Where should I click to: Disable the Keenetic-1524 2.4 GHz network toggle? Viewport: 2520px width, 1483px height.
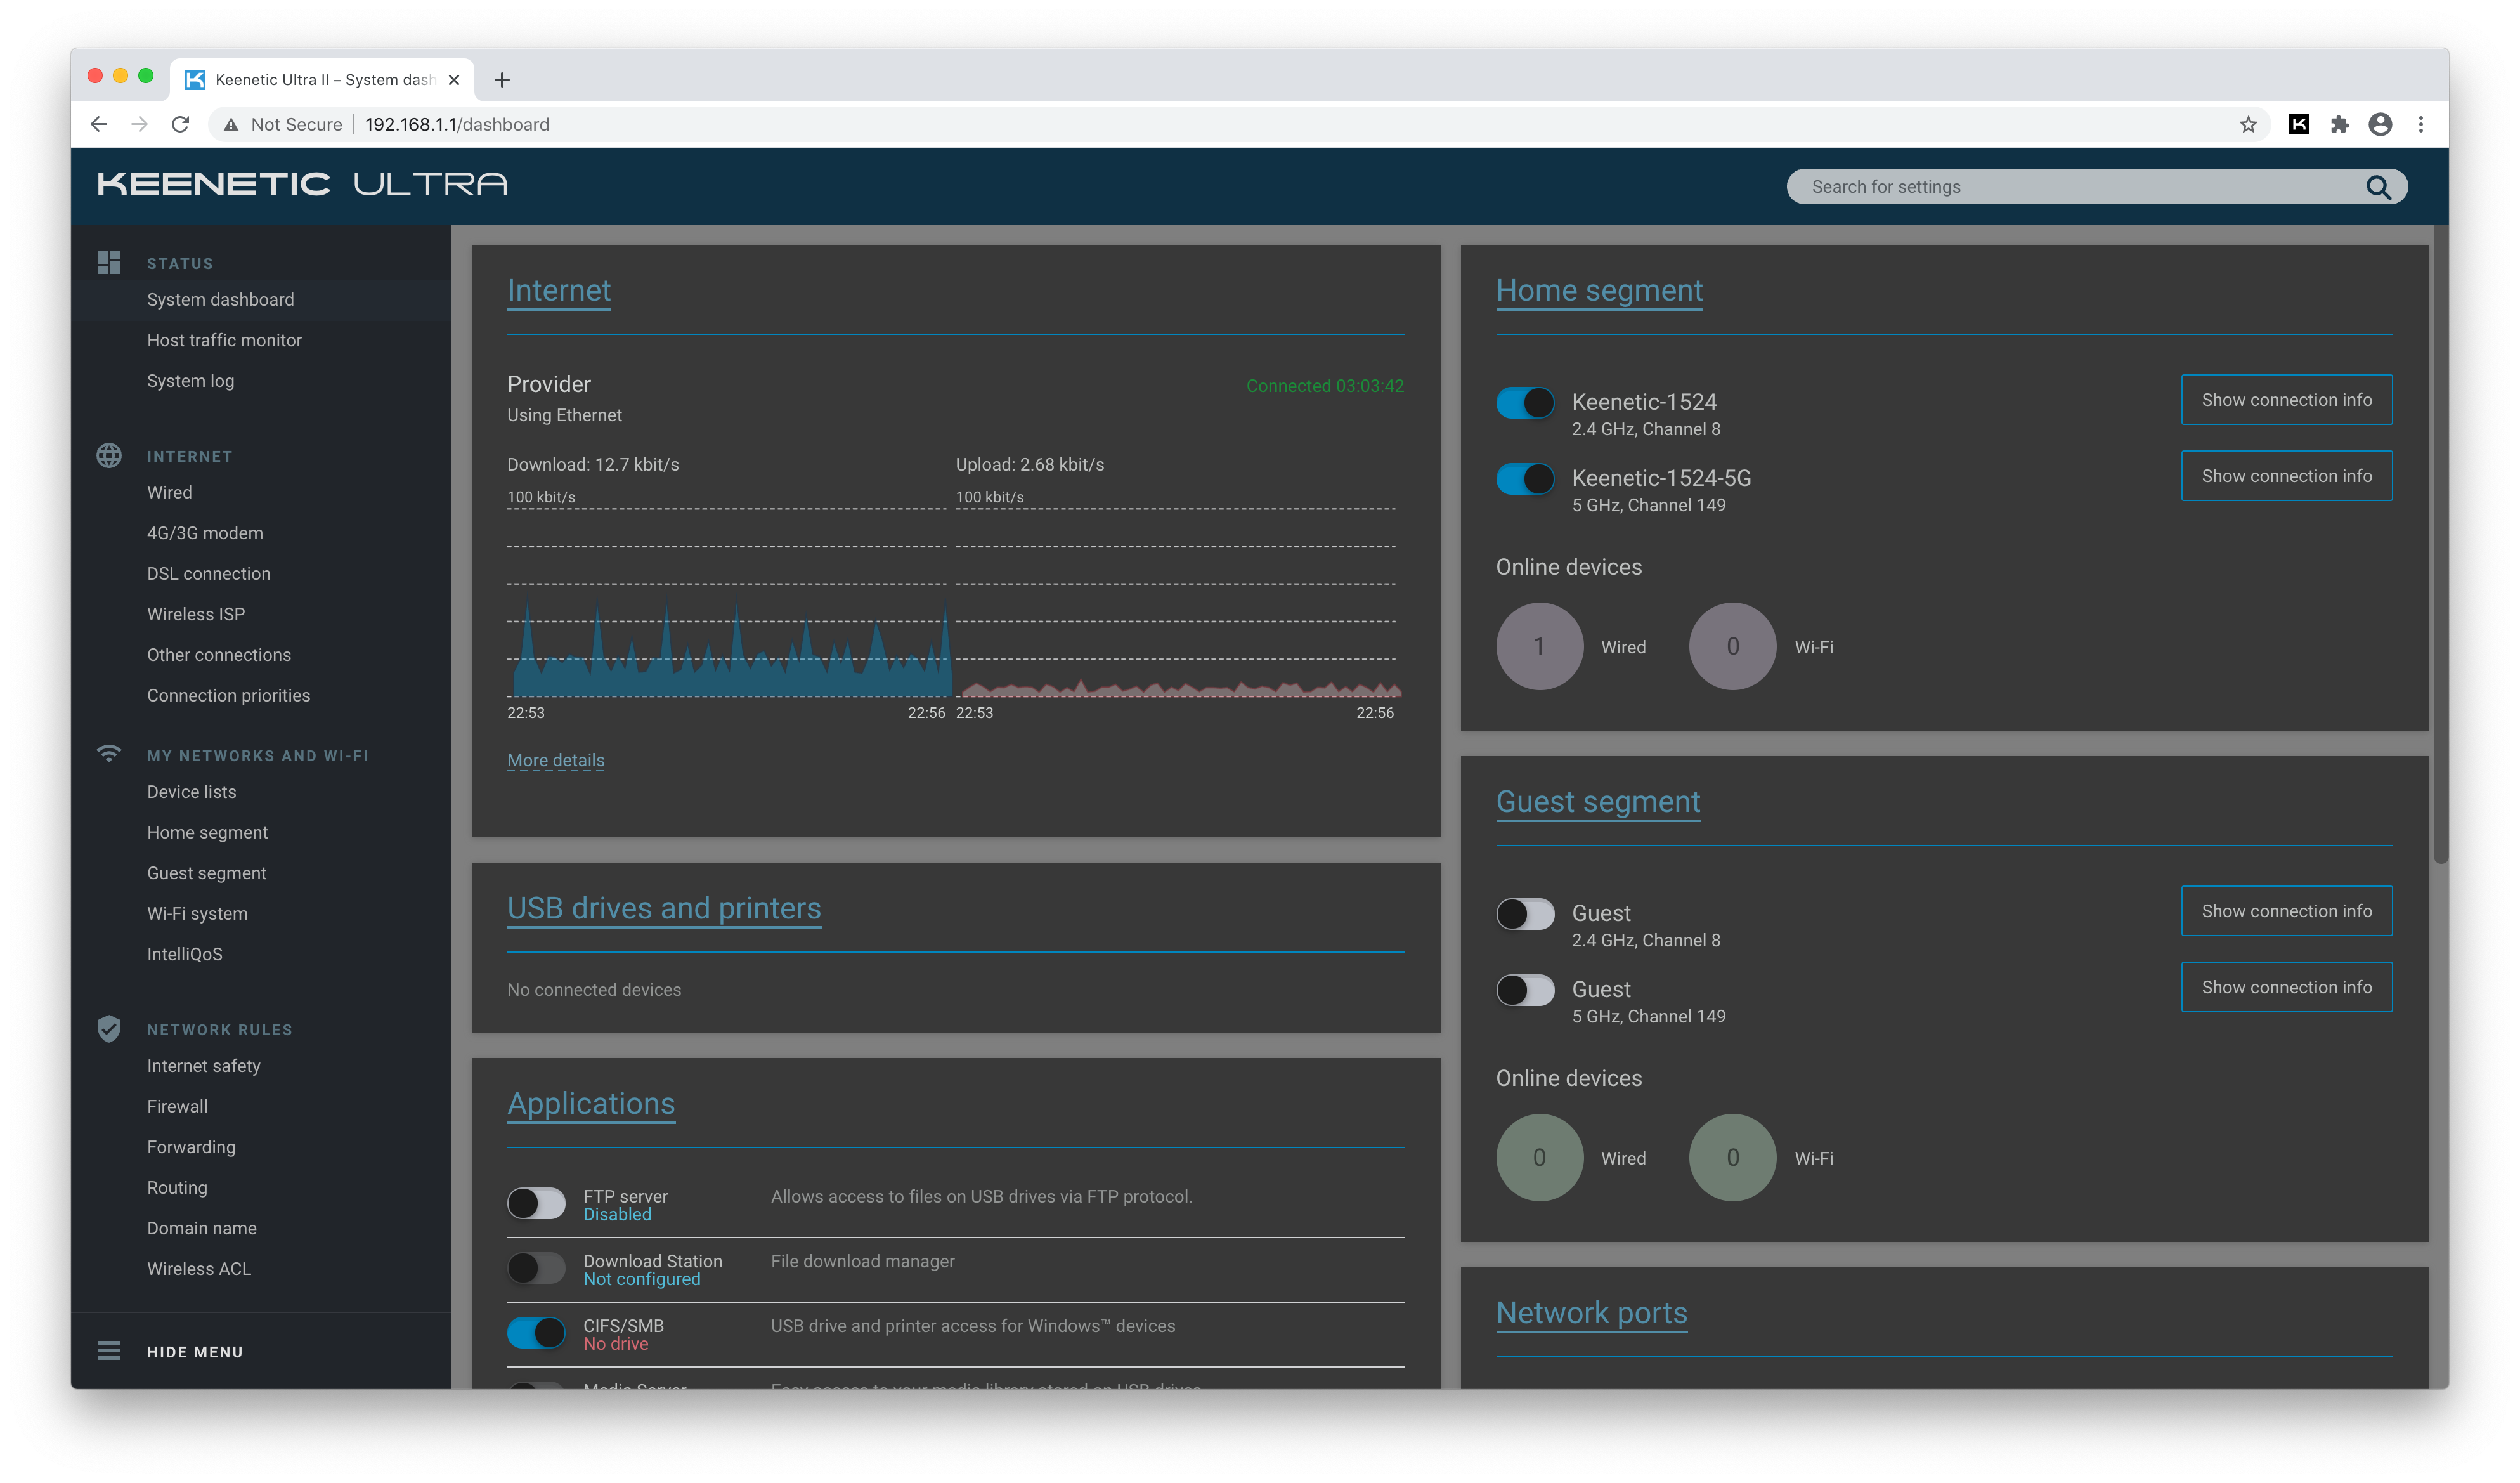point(1525,403)
